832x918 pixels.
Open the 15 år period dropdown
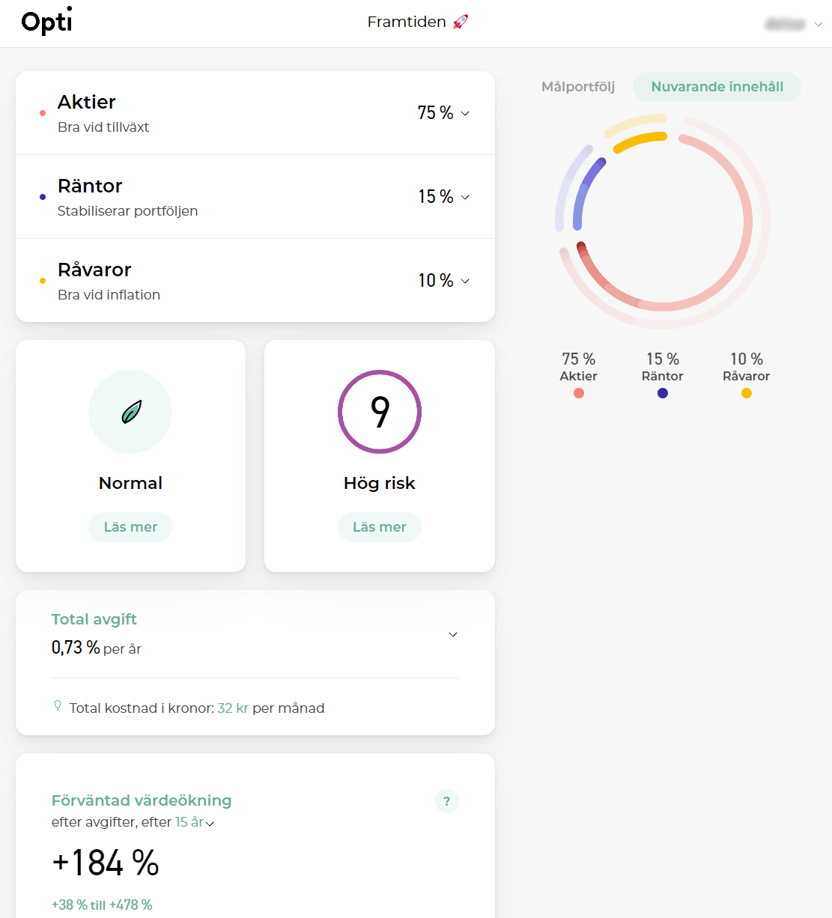195,822
